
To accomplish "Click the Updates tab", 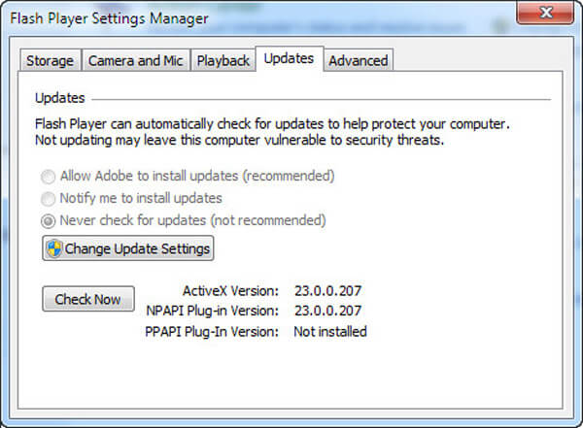I will (x=290, y=58).
